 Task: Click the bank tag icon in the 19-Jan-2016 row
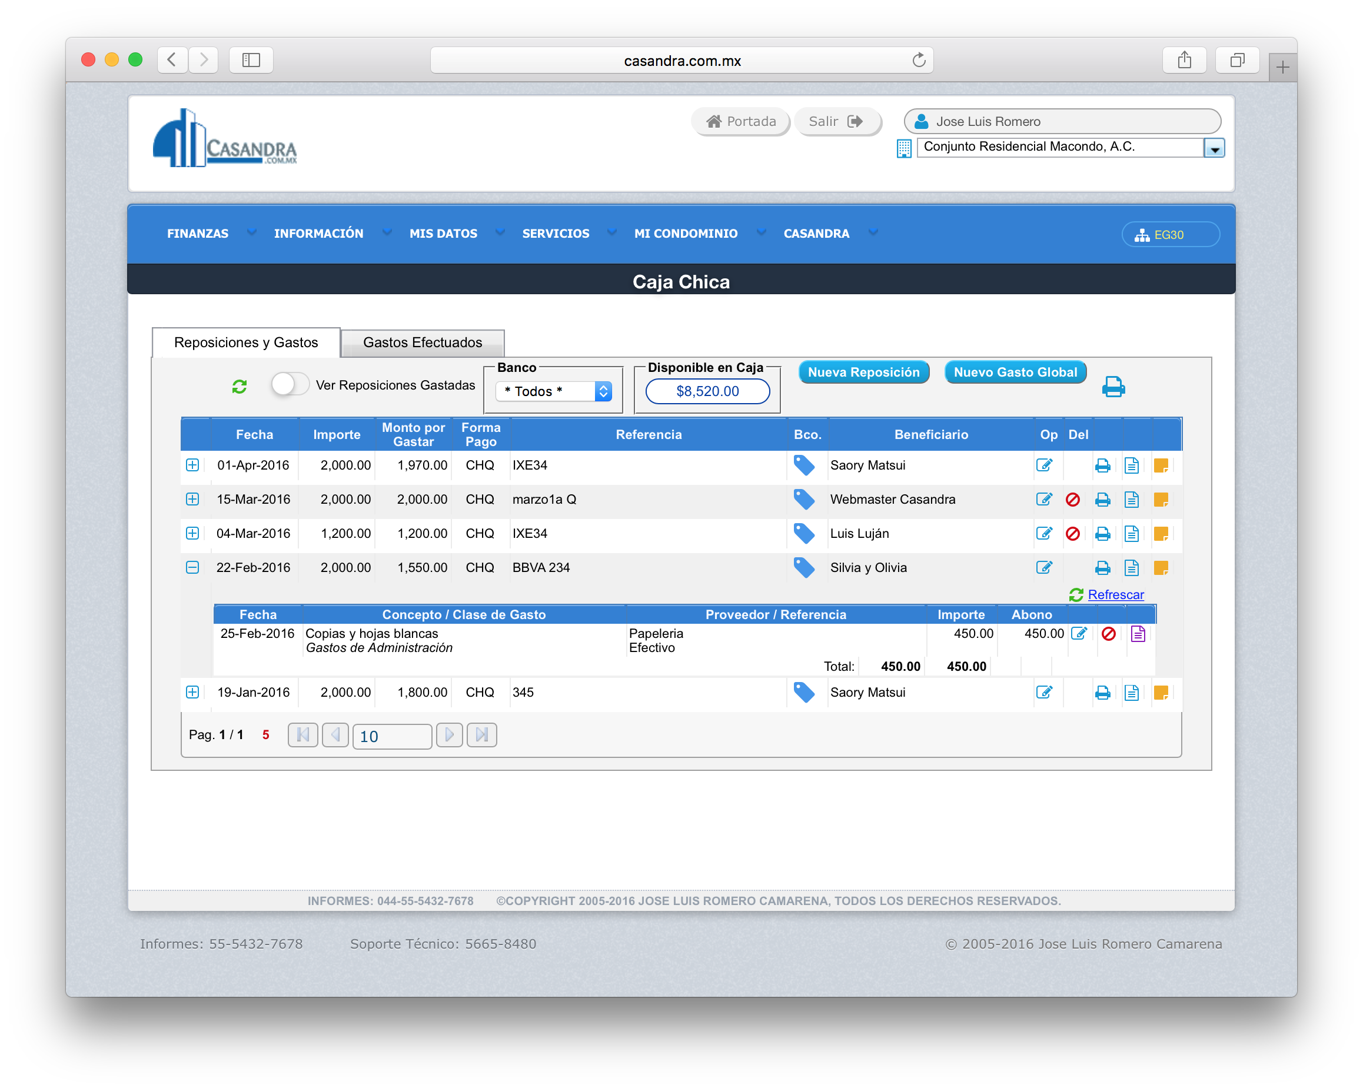click(804, 692)
